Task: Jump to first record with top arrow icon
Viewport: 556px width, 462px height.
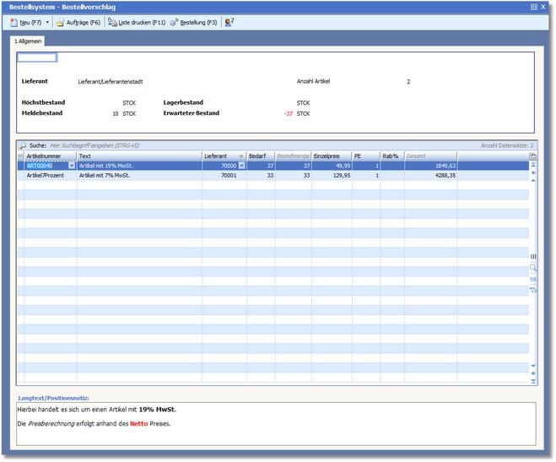Action: 532,165
